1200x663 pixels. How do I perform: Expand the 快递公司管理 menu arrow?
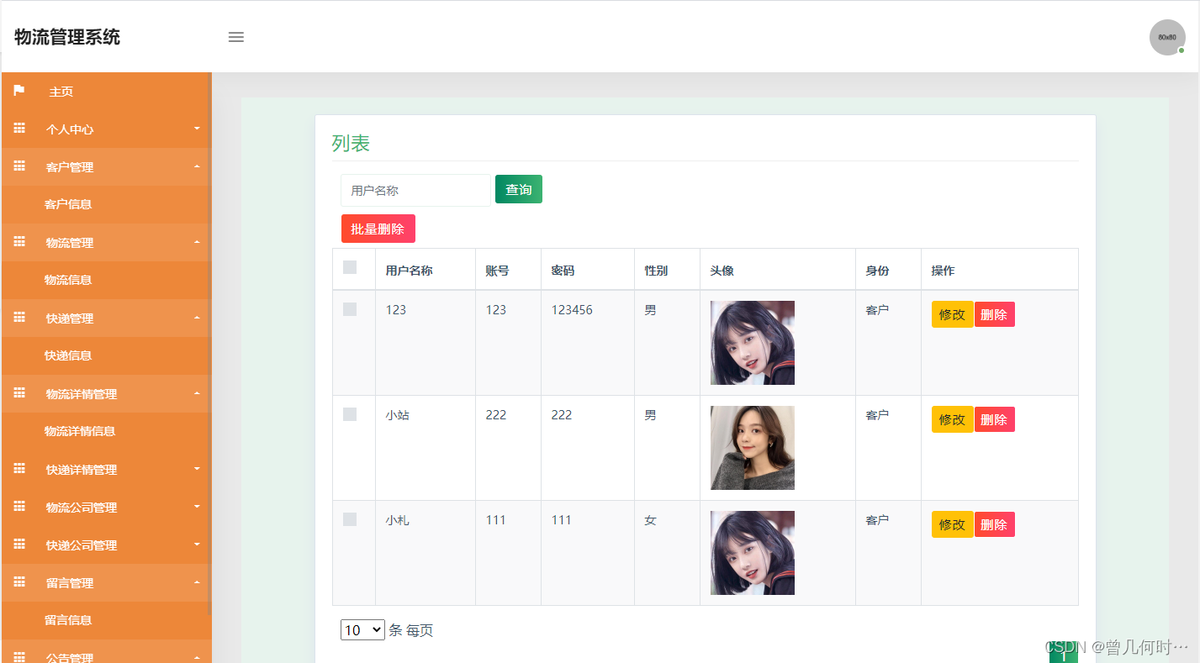197,545
